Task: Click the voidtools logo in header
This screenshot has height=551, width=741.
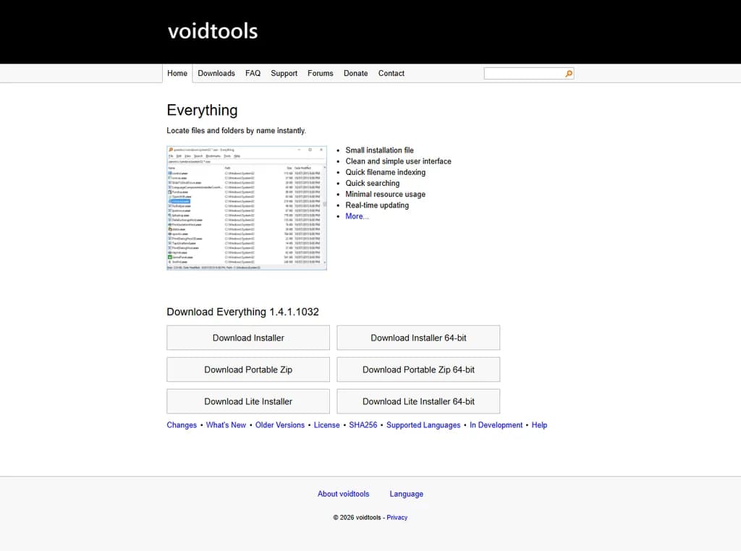Action: (x=213, y=31)
